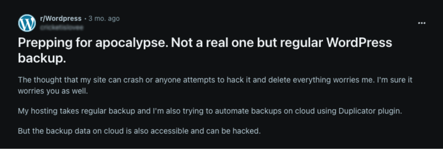Click the blurred username under r/Wordpress
Image resolution: width=443 pixels, height=149 pixels.
click(x=62, y=27)
